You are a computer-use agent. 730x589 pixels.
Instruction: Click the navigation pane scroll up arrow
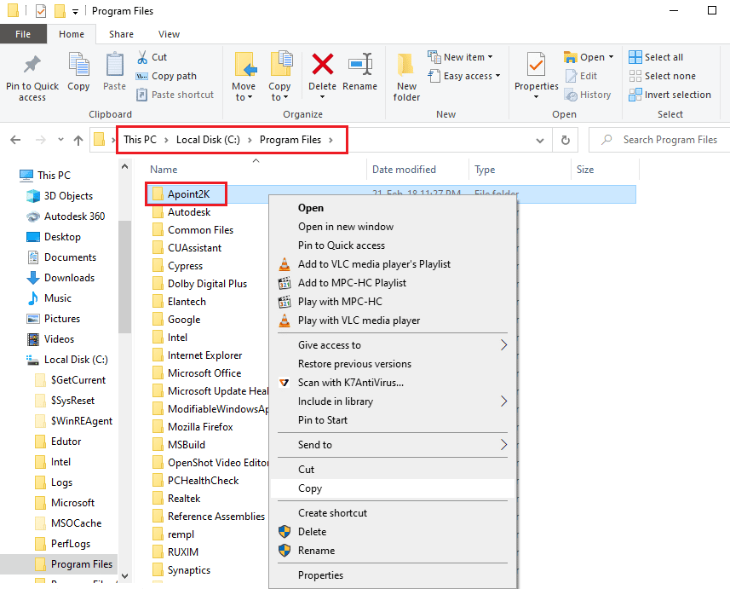(124, 166)
